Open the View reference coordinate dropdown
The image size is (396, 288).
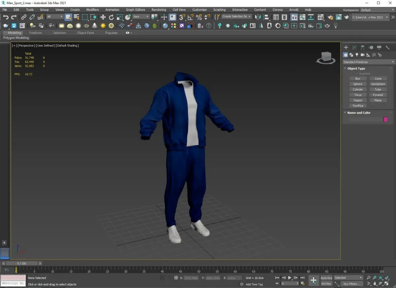point(141,17)
